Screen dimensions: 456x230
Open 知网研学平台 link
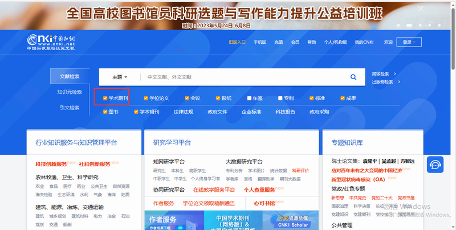(x=169, y=162)
